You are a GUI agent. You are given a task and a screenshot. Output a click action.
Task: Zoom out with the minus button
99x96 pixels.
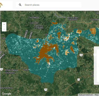[x=4, y=29]
